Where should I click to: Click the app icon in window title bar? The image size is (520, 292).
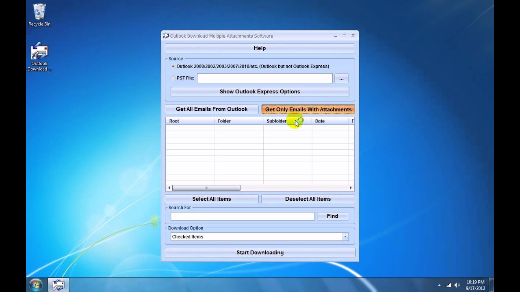coord(166,36)
